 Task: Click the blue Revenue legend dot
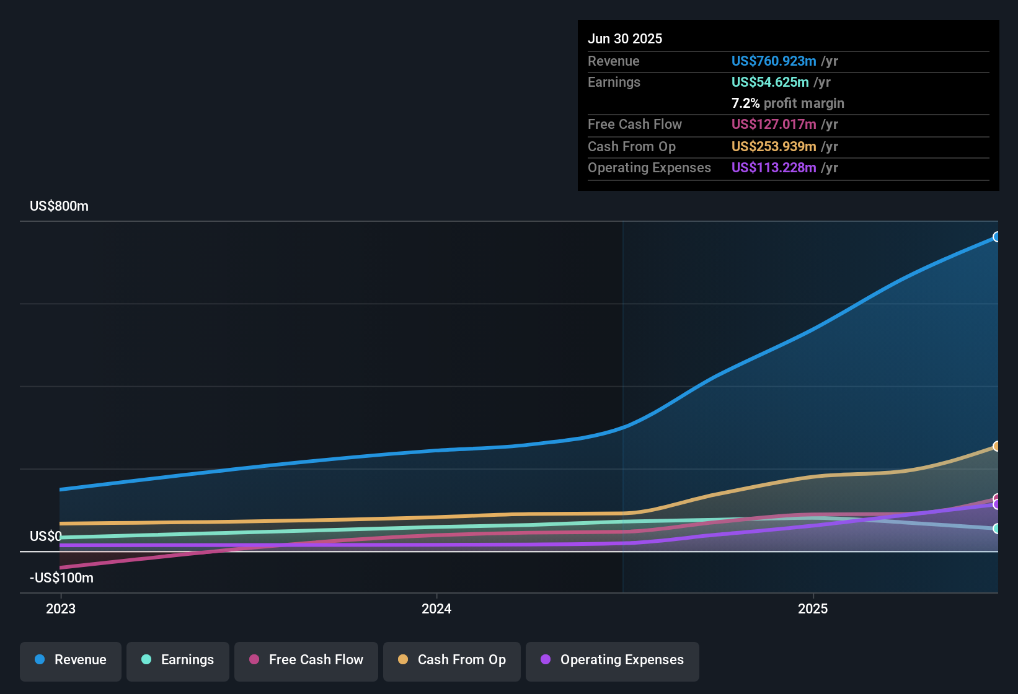click(x=40, y=659)
